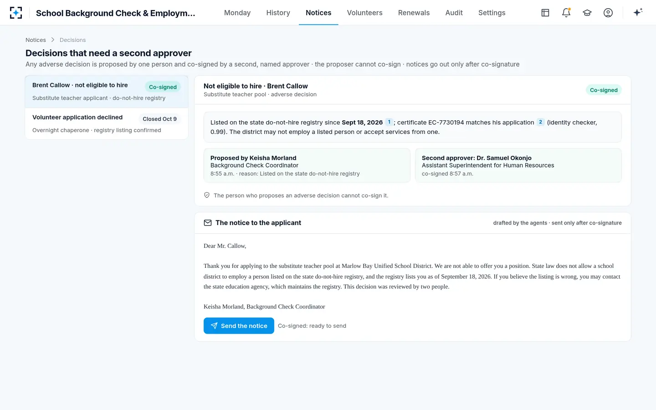The image size is (656, 410).
Task: Open the user account icon
Action: (x=608, y=13)
